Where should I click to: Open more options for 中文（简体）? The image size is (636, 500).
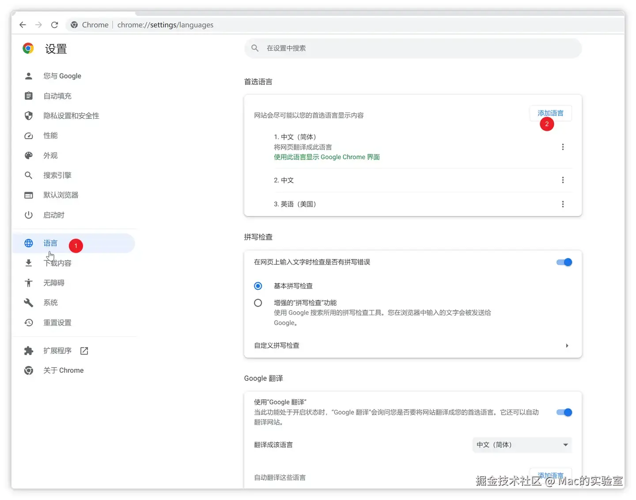(563, 147)
